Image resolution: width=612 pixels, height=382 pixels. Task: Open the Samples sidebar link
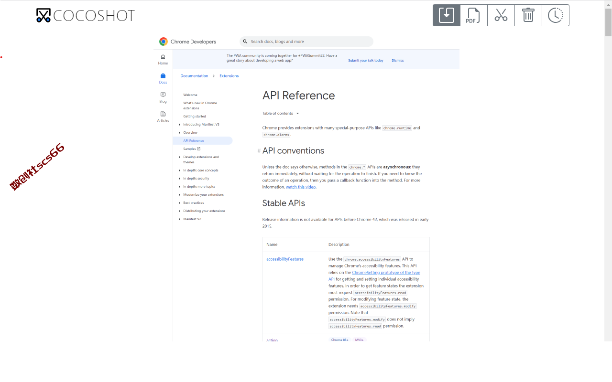click(x=192, y=149)
